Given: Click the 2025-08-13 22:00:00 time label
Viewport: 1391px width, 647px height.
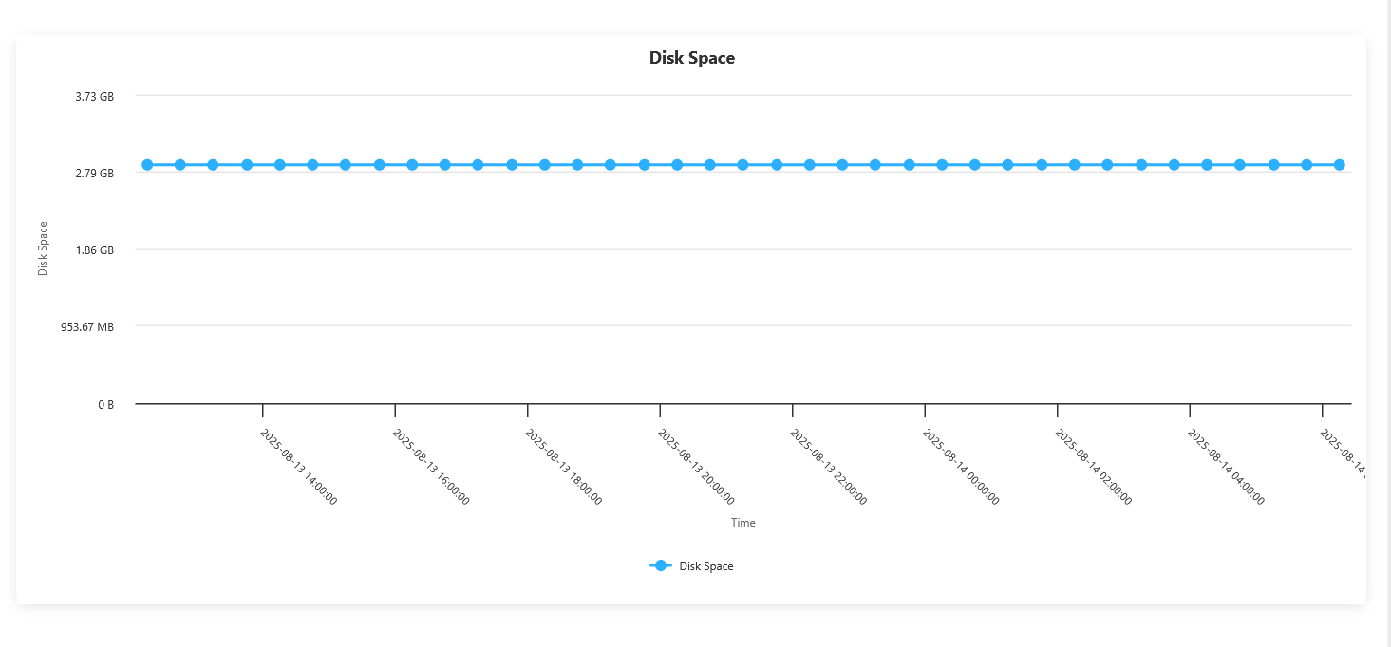Looking at the screenshot, I should 828,467.
